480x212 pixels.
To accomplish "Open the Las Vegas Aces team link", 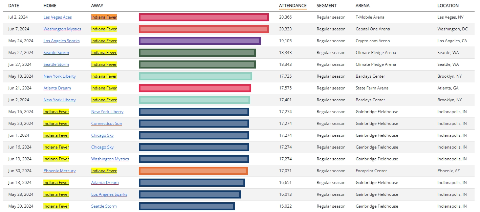I will tap(58, 17).
